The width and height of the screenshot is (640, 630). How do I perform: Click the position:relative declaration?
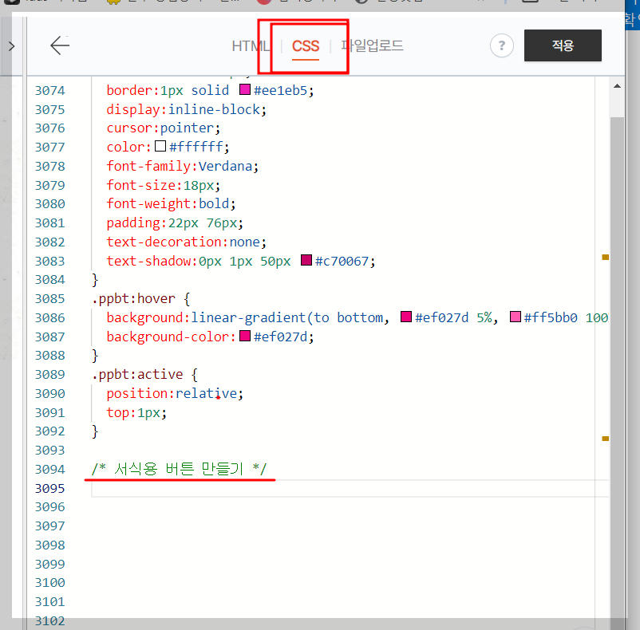click(x=175, y=393)
